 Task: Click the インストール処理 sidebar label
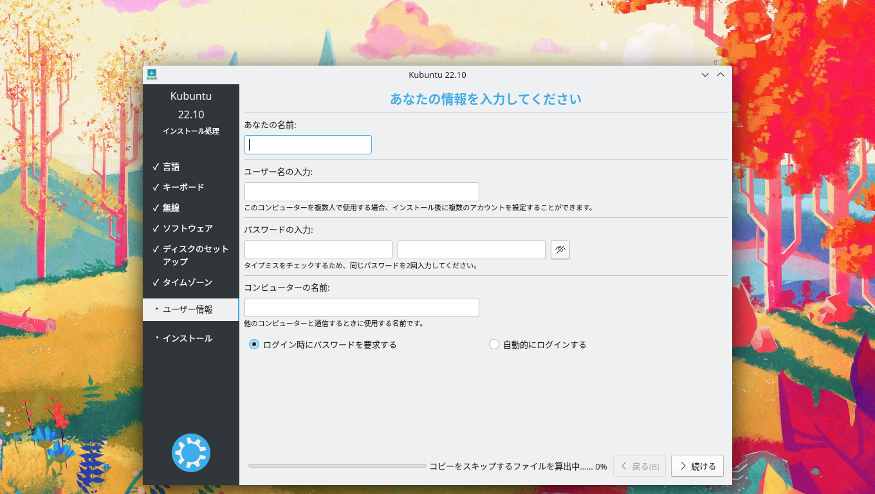pyautogui.click(x=191, y=131)
